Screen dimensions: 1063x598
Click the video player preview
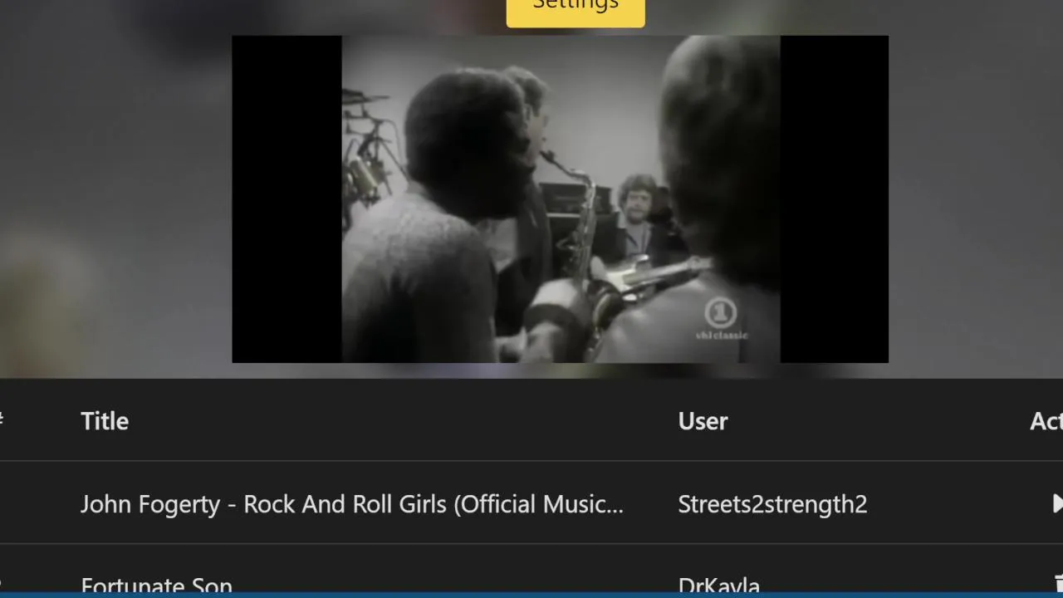click(x=560, y=199)
